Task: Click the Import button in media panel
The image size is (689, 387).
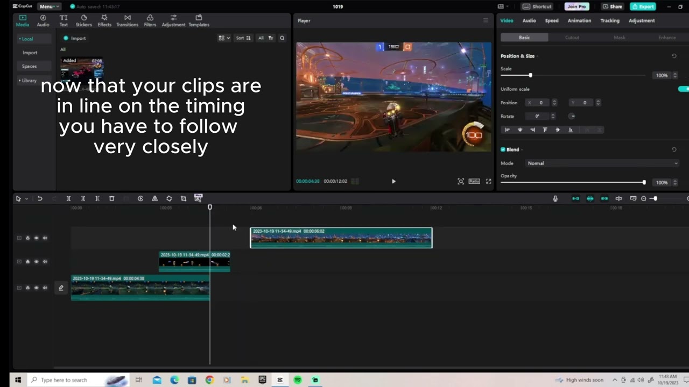Action: click(x=74, y=38)
